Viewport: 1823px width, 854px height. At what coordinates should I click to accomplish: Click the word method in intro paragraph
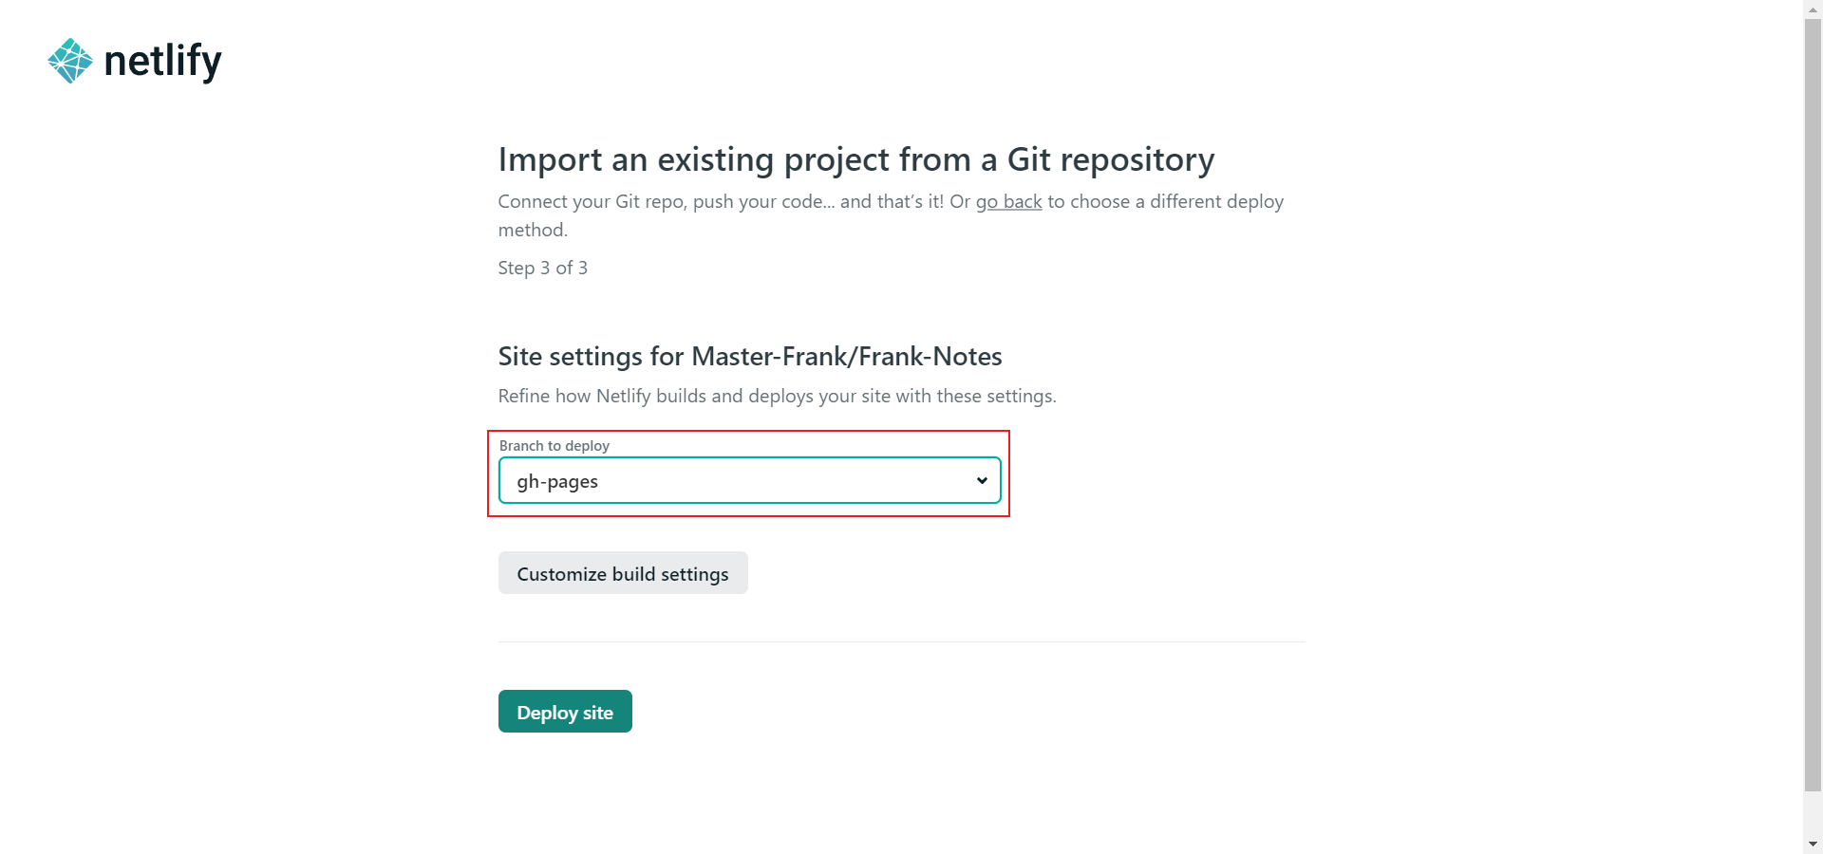531,230
